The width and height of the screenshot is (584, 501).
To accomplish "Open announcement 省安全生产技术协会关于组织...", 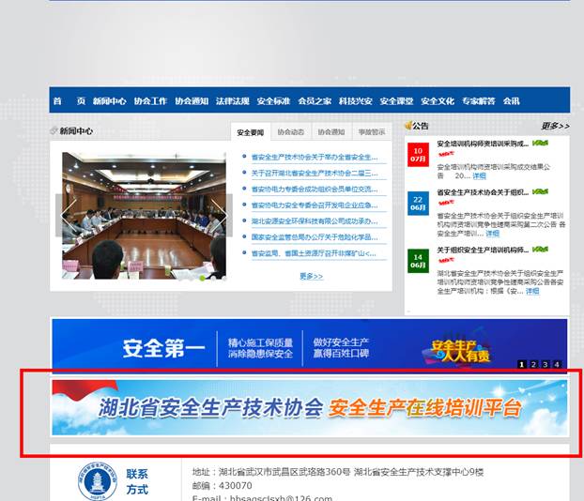I will [483, 193].
